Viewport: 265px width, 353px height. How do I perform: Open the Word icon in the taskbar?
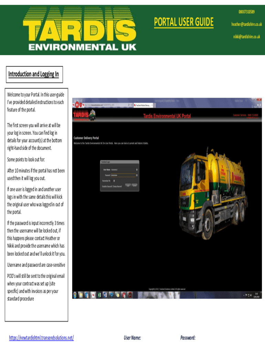coord(105,295)
